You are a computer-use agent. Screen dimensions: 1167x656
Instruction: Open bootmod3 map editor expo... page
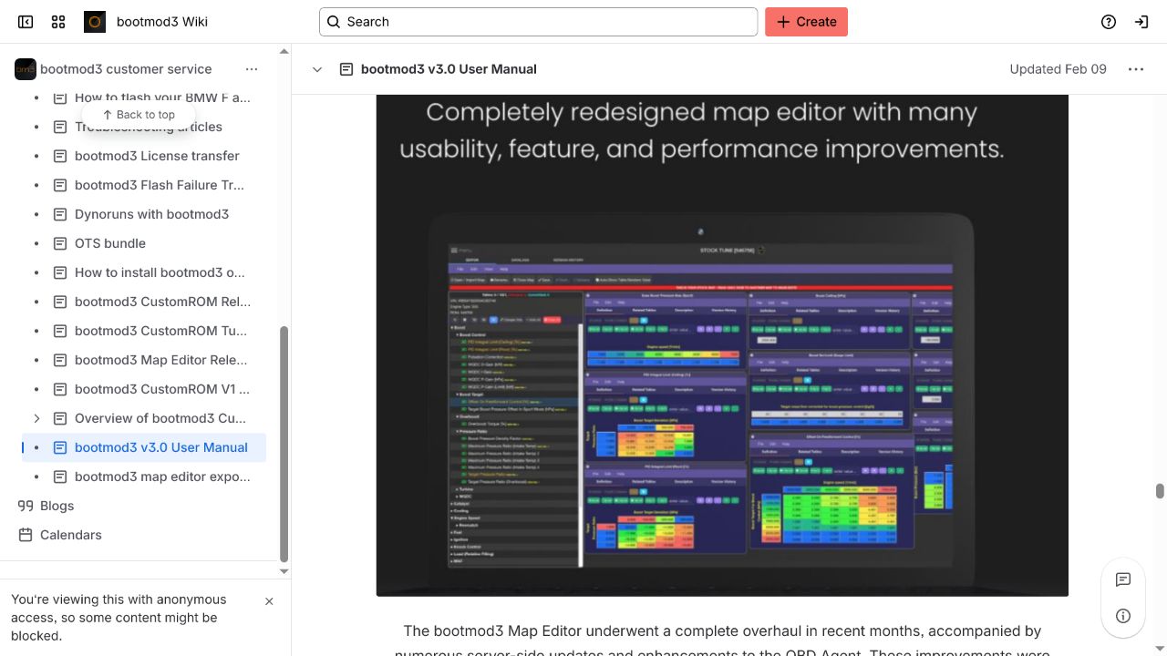click(x=162, y=477)
